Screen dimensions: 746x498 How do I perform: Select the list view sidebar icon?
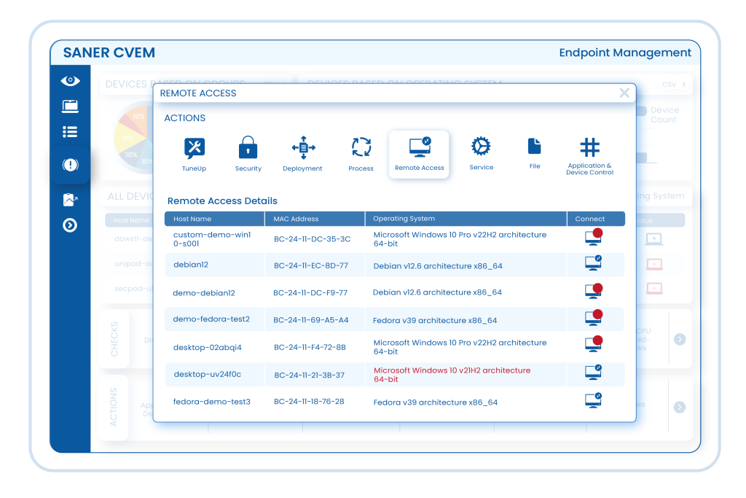(x=70, y=132)
